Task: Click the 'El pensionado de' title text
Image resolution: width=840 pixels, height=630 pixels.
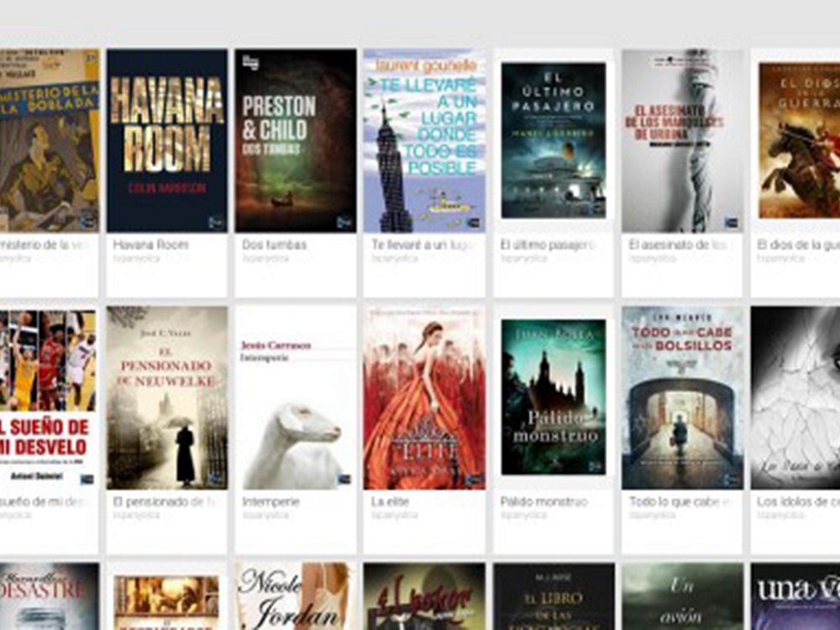Action: click(x=165, y=502)
